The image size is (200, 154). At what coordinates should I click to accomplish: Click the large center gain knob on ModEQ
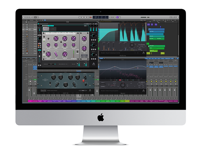(x=123, y=85)
